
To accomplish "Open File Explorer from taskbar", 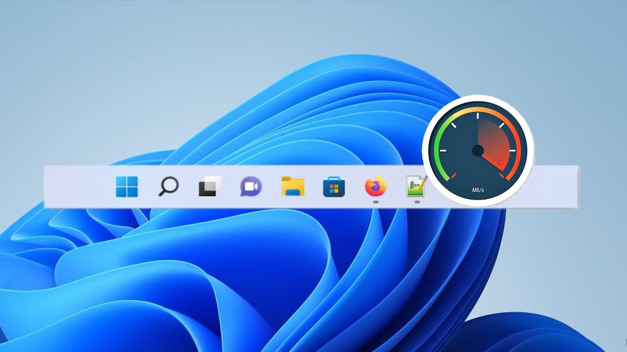I will pyautogui.click(x=293, y=186).
